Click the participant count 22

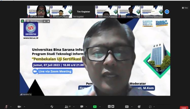point(70,106)
